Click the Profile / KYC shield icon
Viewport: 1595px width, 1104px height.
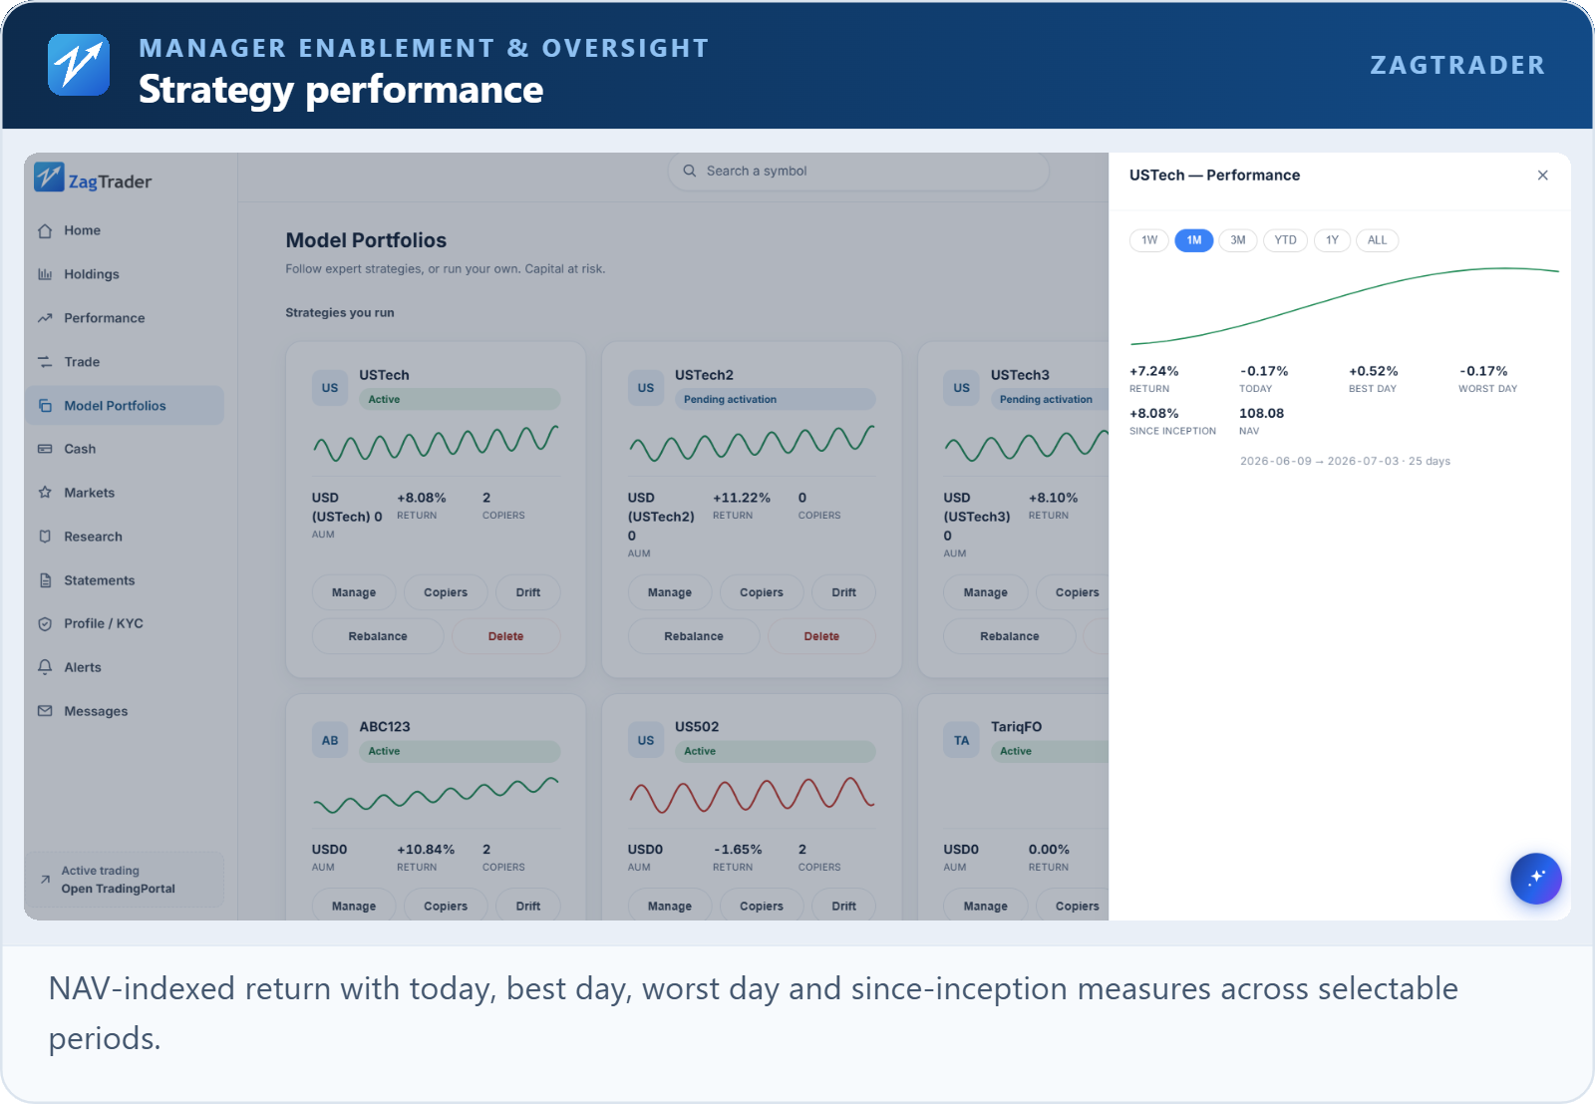pos(45,623)
